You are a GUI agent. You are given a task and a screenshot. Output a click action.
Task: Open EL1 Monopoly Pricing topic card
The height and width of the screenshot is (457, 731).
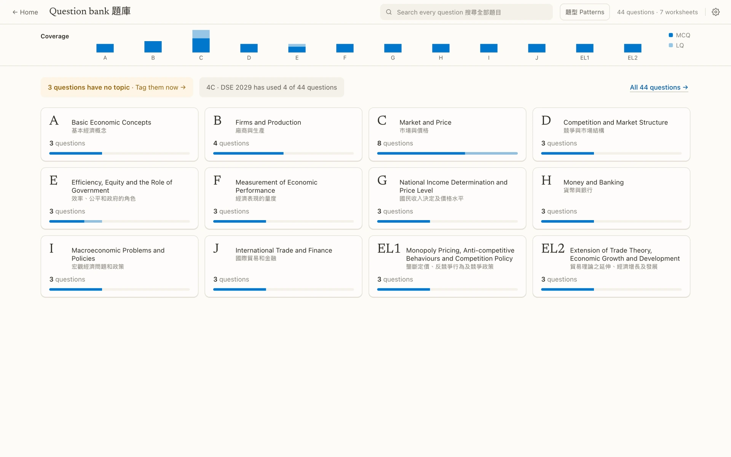[447, 267]
